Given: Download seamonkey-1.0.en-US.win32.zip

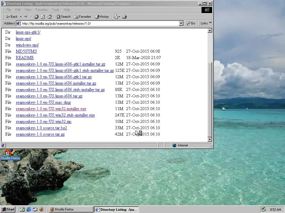Looking at the screenshot, I should [x=44, y=121].
